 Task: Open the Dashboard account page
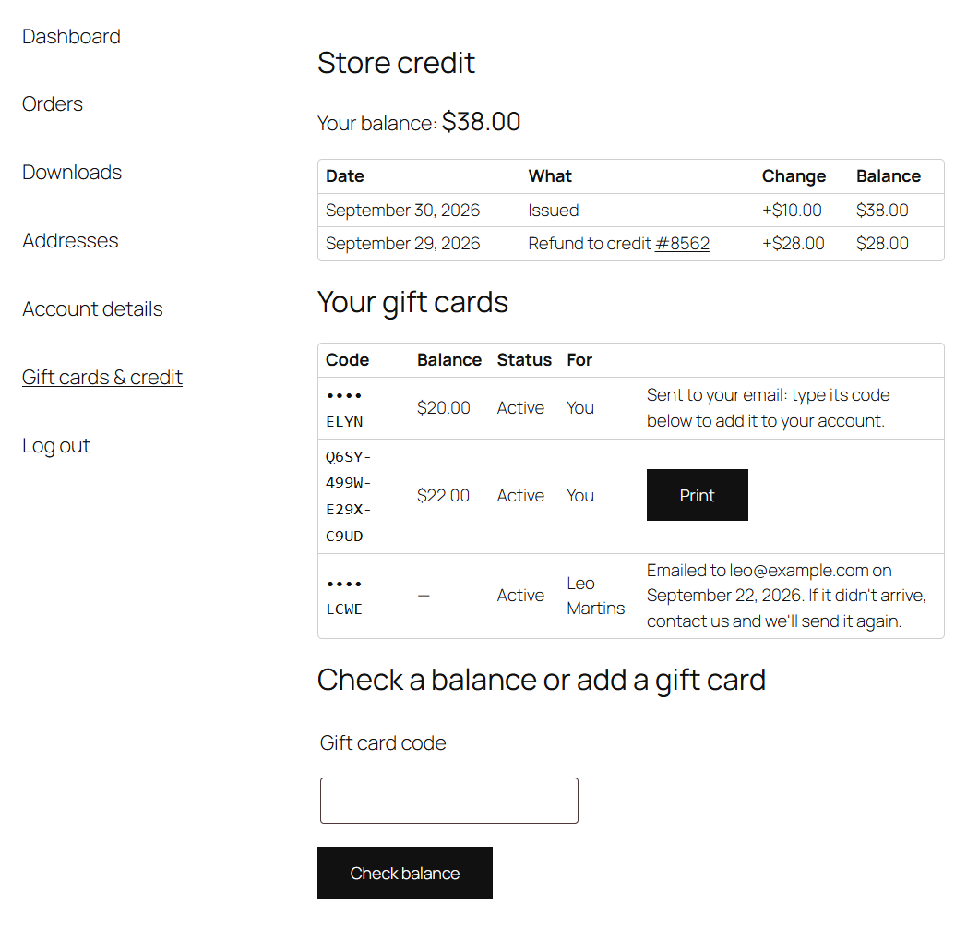point(71,36)
